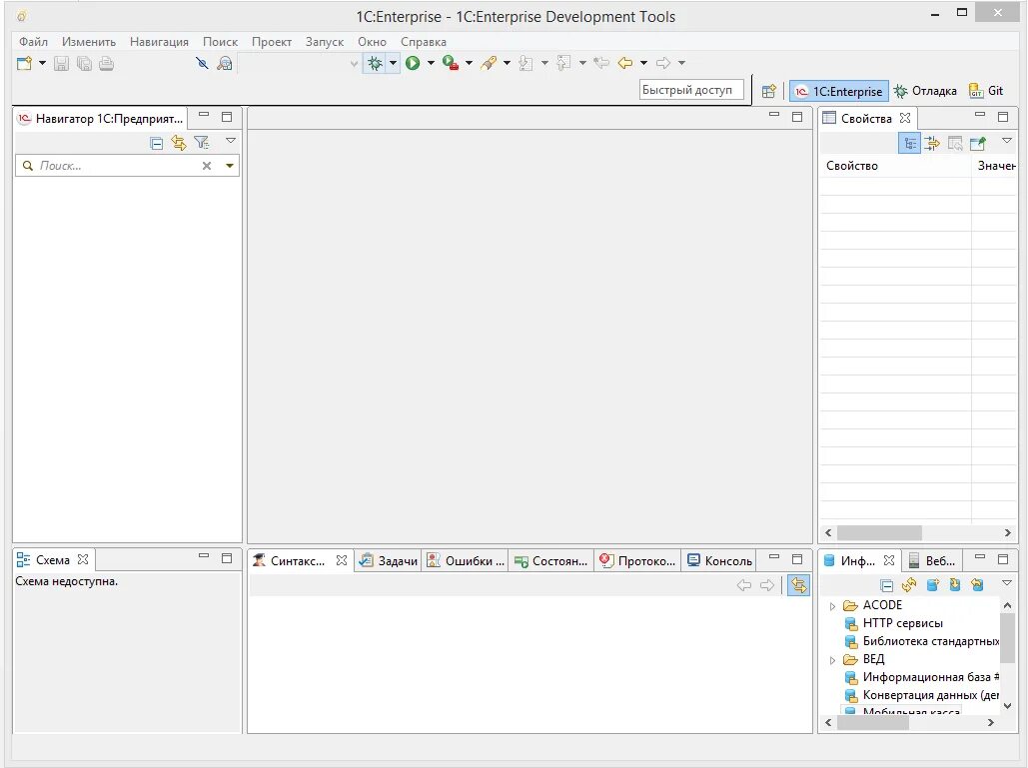Viewport: 1028px width, 768px height.
Task: Expand the ВЕД folder
Action: 832,660
